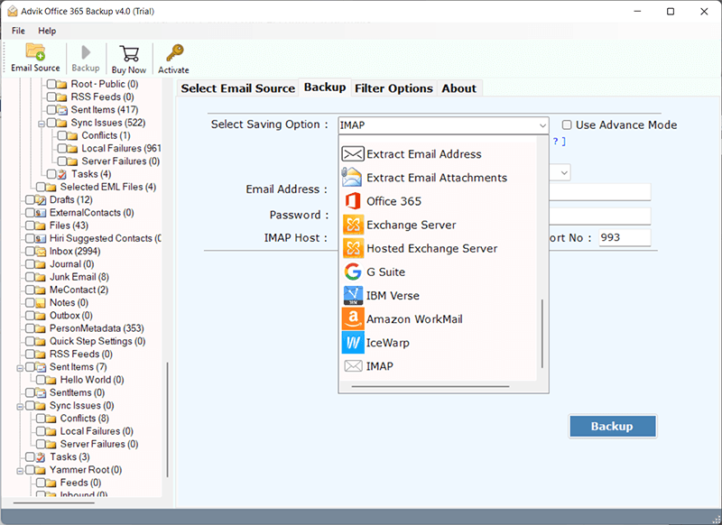Select the Local Failures (0) folder
This screenshot has width=722, height=525.
(97, 431)
